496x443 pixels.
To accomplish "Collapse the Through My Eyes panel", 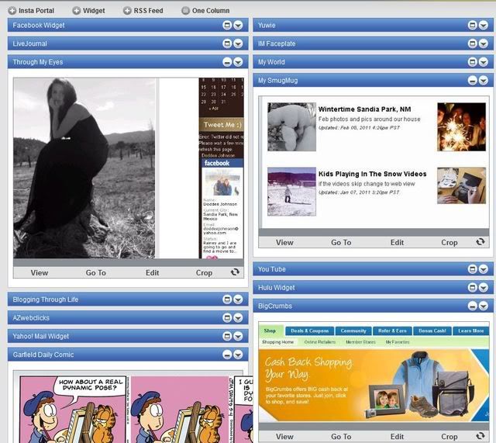I will 227,62.
